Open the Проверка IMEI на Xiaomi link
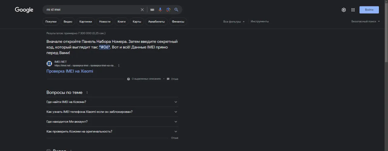This screenshot has height=151, width=388. click(70, 71)
